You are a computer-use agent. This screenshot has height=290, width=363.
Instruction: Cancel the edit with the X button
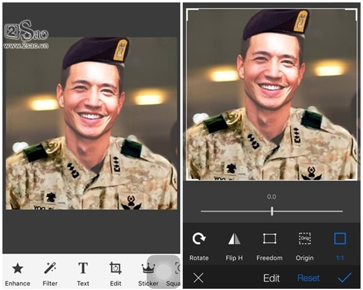198,278
